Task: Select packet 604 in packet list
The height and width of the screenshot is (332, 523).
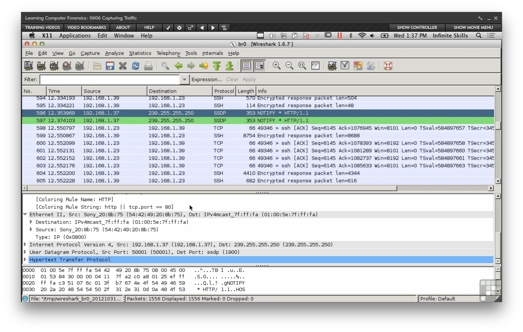Action: (258, 173)
